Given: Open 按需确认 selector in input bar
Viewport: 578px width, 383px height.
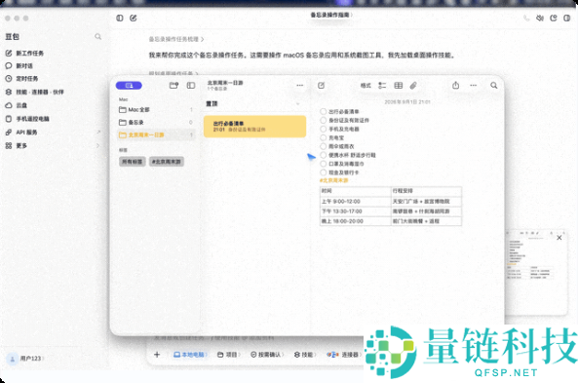Looking at the screenshot, I should (267, 355).
